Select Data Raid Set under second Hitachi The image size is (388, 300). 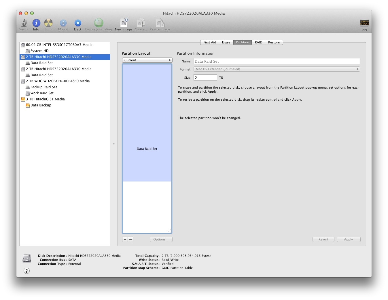pyautogui.click(x=65, y=75)
